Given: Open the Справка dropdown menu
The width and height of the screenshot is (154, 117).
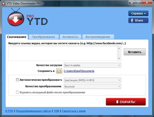Looking at the screenshot, I should (x=138, y=13).
